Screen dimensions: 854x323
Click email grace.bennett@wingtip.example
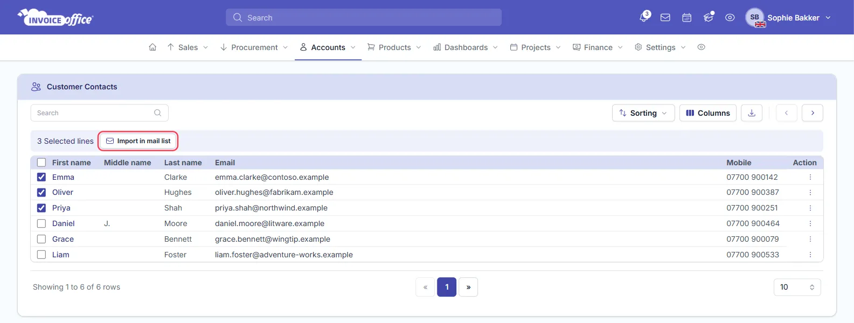pos(273,239)
